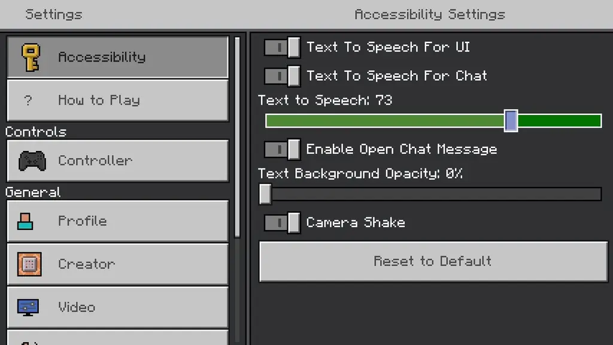The width and height of the screenshot is (613, 345).
Task: Click the Profile character icon
Action: click(25, 222)
